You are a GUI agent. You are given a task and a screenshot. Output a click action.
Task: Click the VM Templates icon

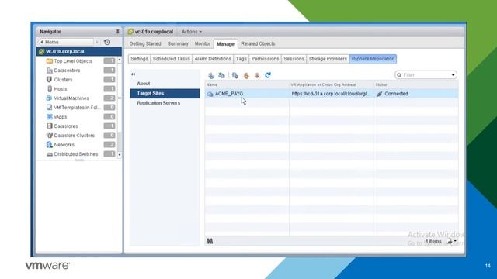pyautogui.click(x=50, y=108)
